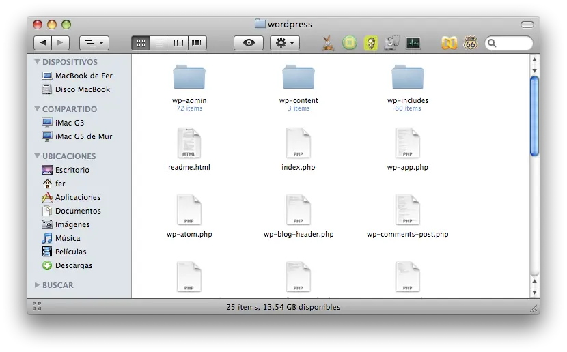Open Películas in sidebar
Screen dimensions: 567x352
pos(64,252)
